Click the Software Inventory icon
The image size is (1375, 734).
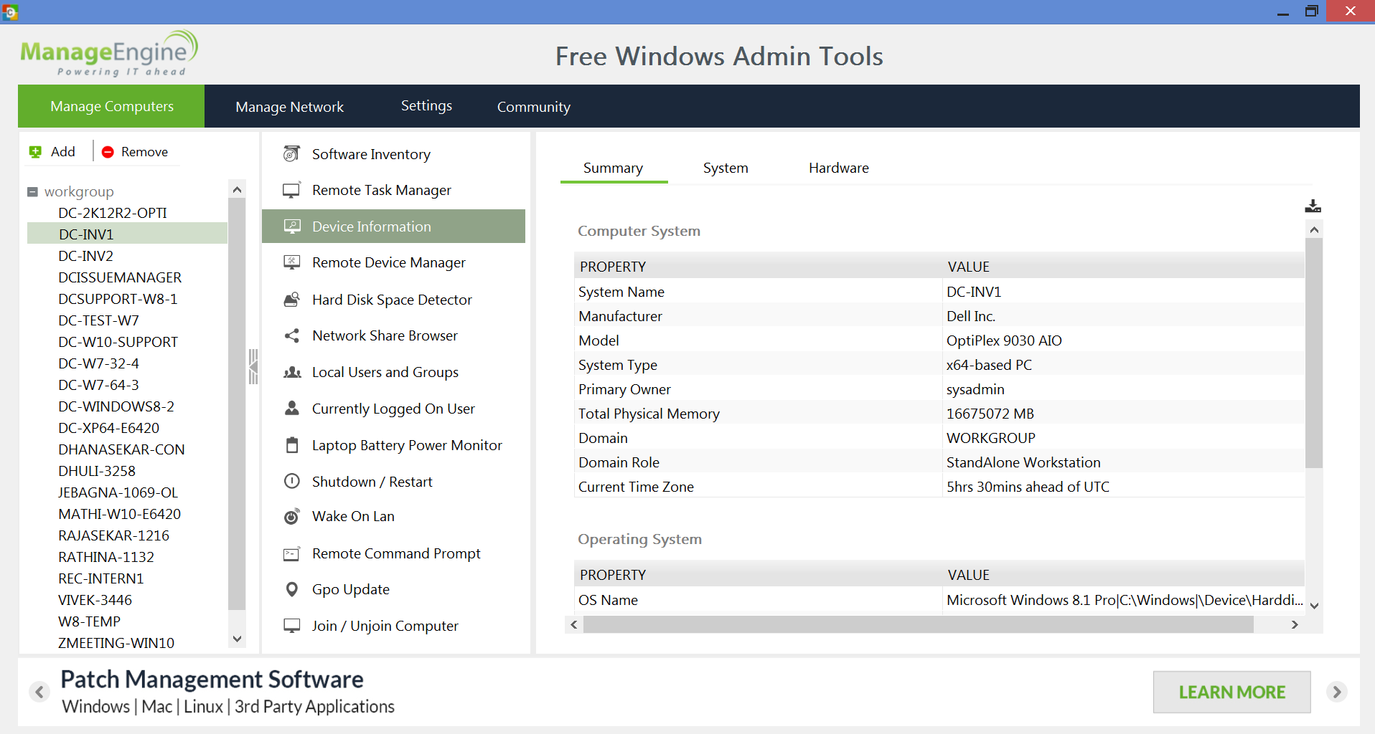291,153
